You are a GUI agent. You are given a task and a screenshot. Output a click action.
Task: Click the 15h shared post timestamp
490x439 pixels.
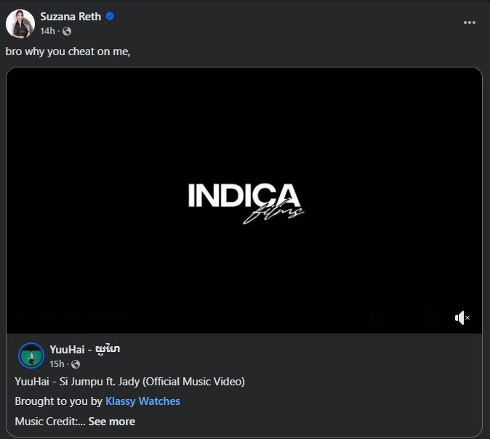[57, 364]
